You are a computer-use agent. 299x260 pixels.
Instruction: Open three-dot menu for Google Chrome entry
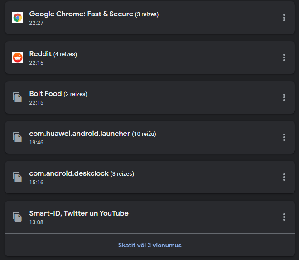284,18
